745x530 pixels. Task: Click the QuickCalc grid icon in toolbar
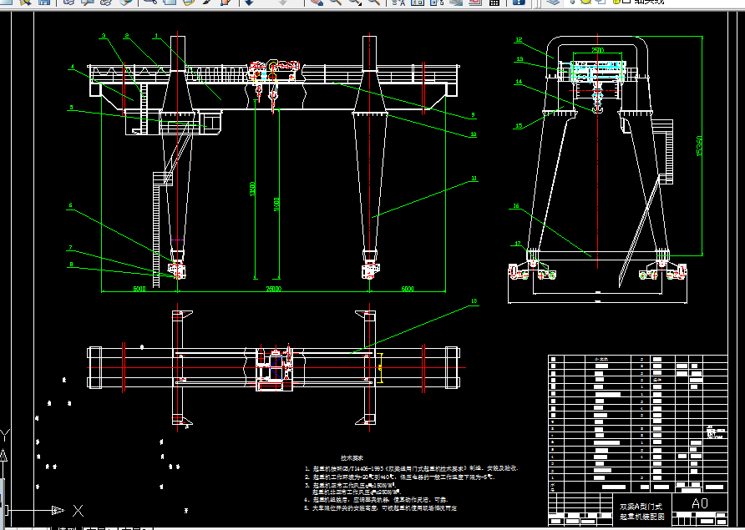click(x=494, y=2)
